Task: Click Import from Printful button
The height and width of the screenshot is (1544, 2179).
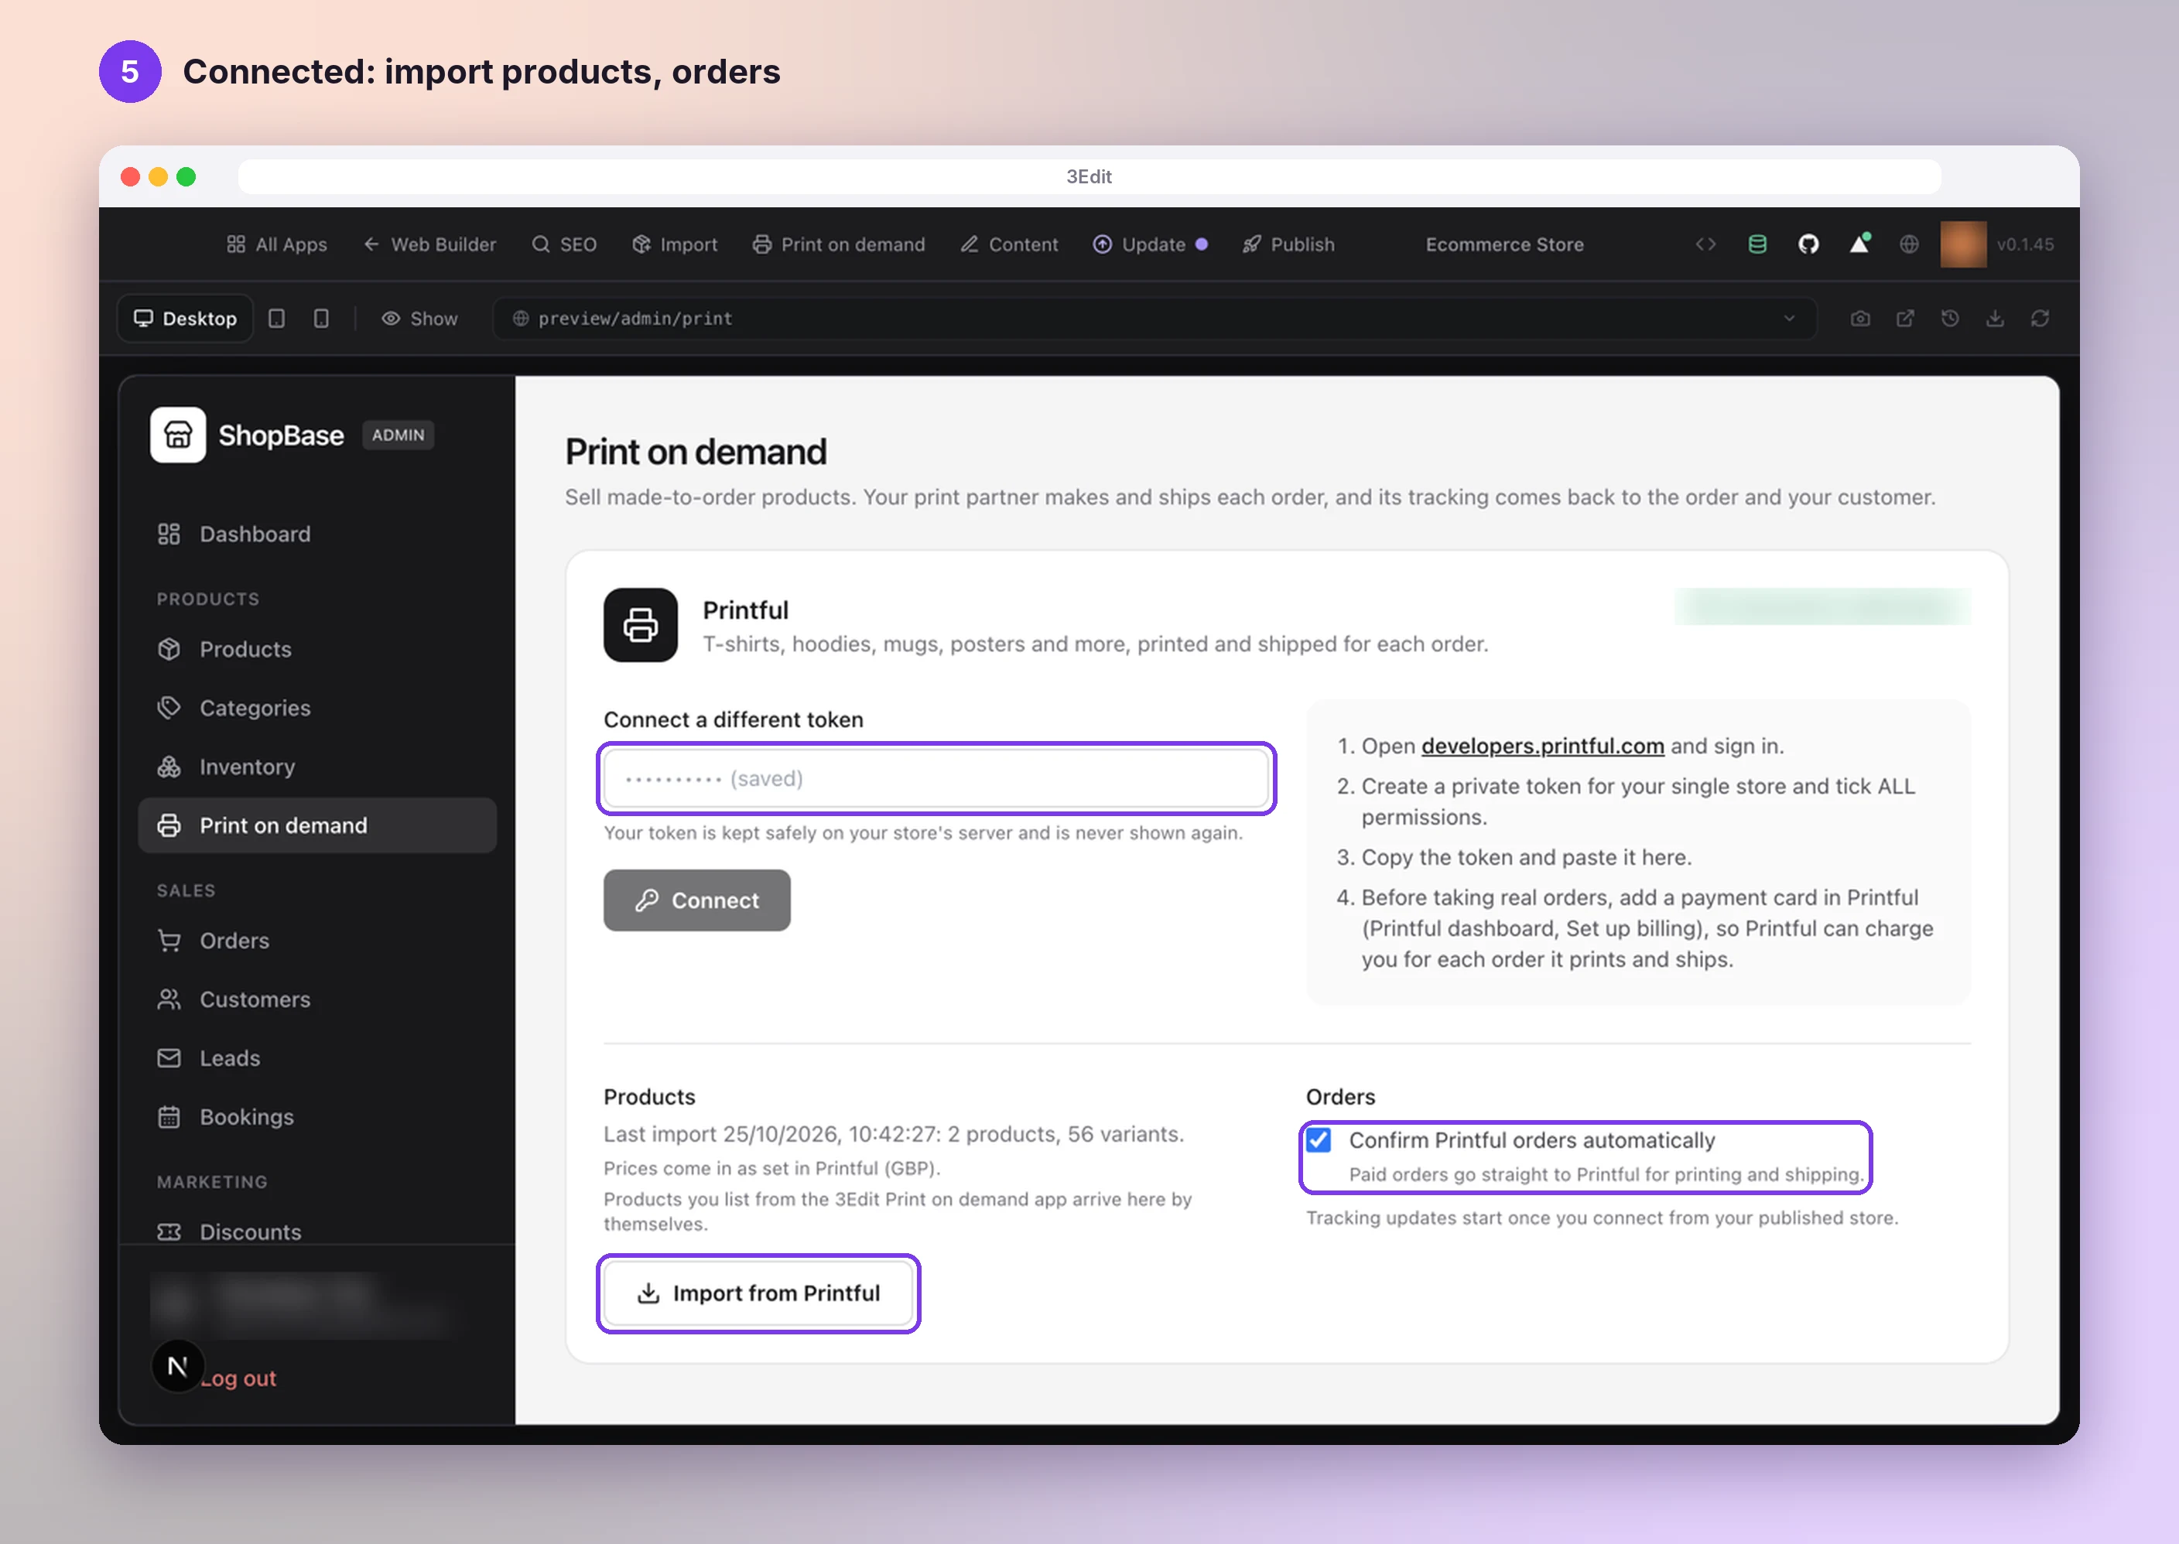Action: tap(758, 1293)
